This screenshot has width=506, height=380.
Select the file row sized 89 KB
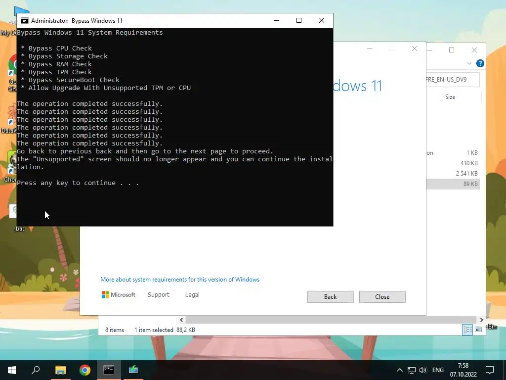pos(453,184)
